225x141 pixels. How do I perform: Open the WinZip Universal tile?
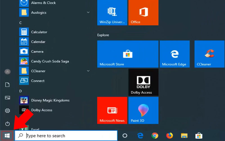112,13
